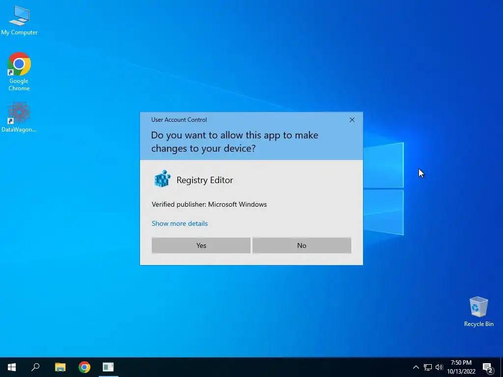Close the User Account Control dialog
This screenshot has height=377, width=503.
tap(352, 120)
